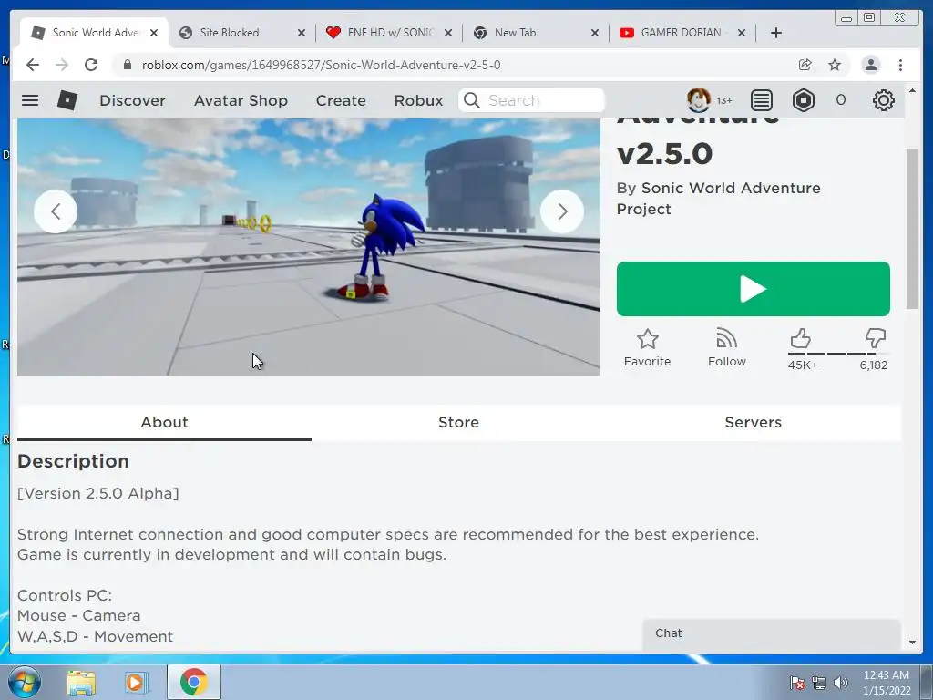Close the Site Blocked tab
Screen dimensions: 933x700
pyautogui.click(x=302, y=33)
